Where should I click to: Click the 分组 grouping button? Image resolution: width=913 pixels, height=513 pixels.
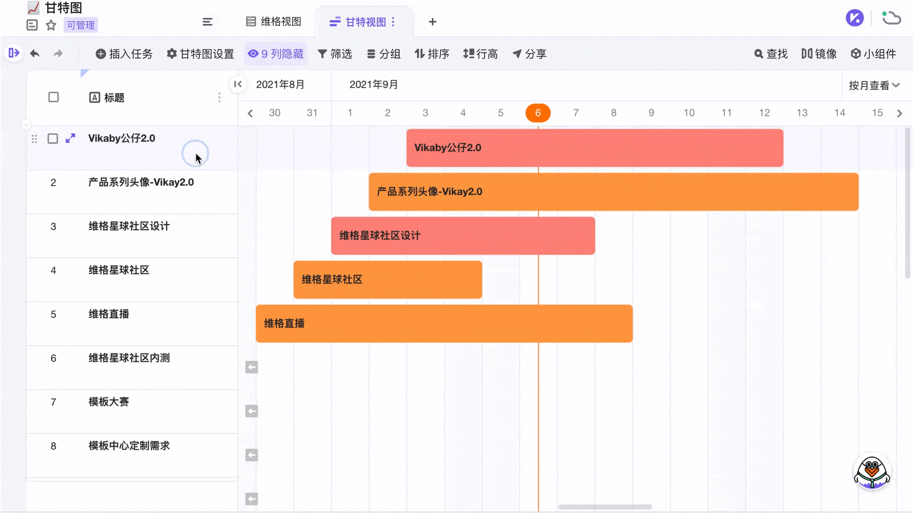click(384, 54)
